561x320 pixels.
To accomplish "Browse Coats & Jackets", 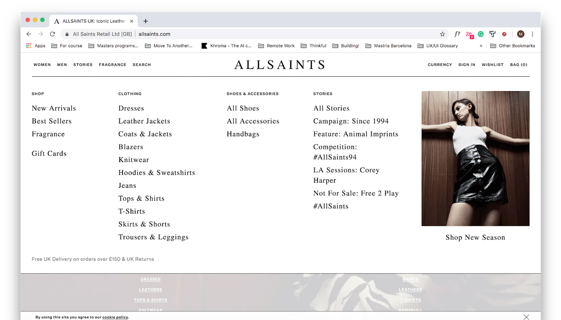I will (x=145, y=134).
